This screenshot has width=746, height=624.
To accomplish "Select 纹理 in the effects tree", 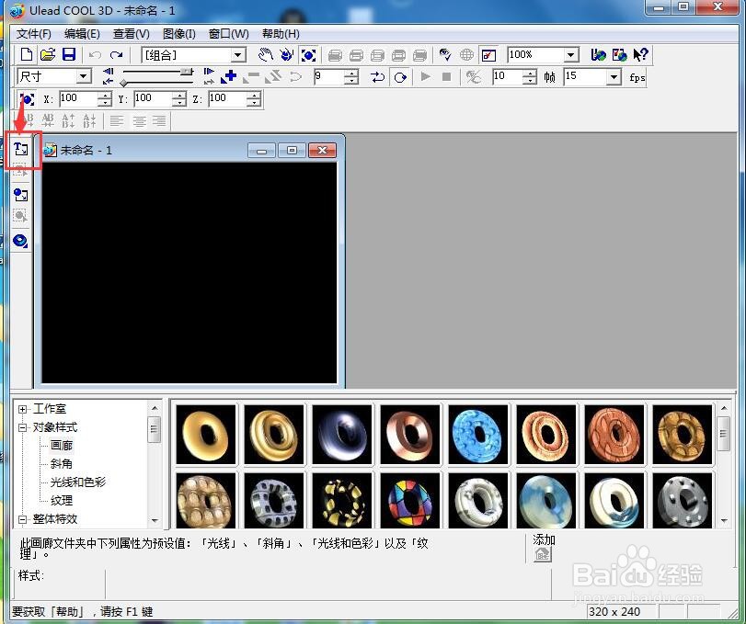I will click(62, 501).
